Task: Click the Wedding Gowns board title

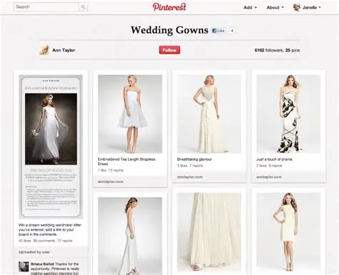Action: [x=169, y=30]
